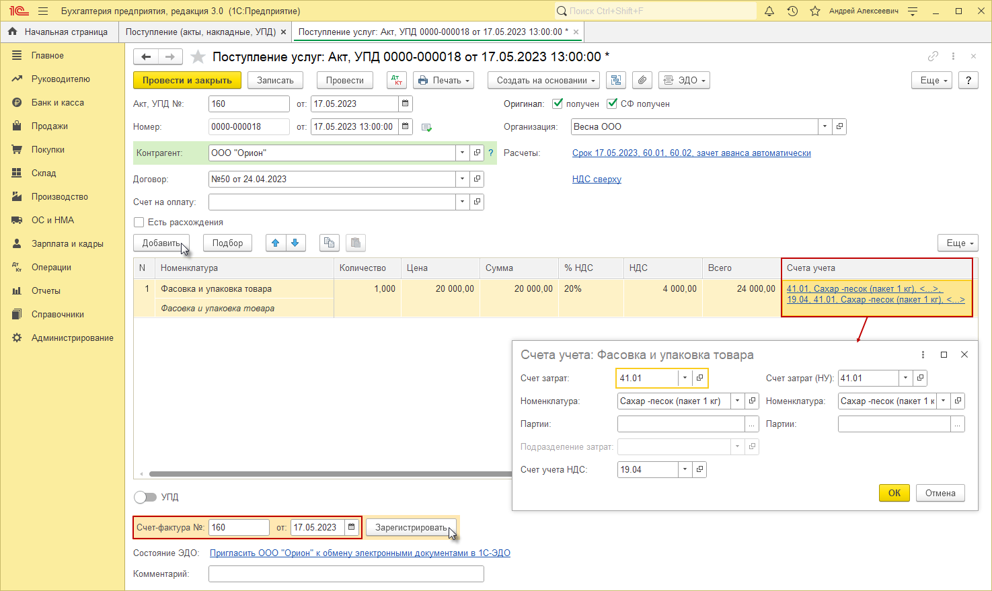Move row down with blue down arrow
The height and width of the screenshot is (591, 992).
click(x=295, y=243)
